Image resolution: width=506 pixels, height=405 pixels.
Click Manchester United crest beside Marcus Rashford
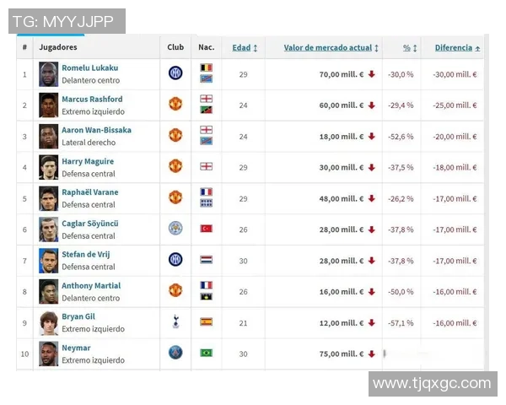pos(175,104)
